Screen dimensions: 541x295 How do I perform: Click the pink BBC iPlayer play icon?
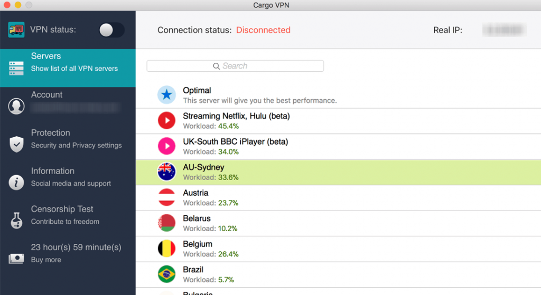(x=166, y=146)
